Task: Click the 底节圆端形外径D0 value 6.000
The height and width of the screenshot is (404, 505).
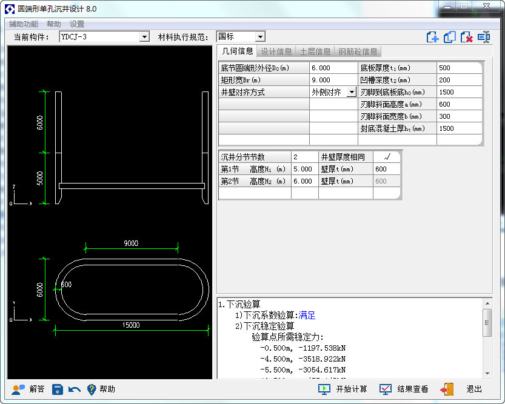Action: click(333, 68)
